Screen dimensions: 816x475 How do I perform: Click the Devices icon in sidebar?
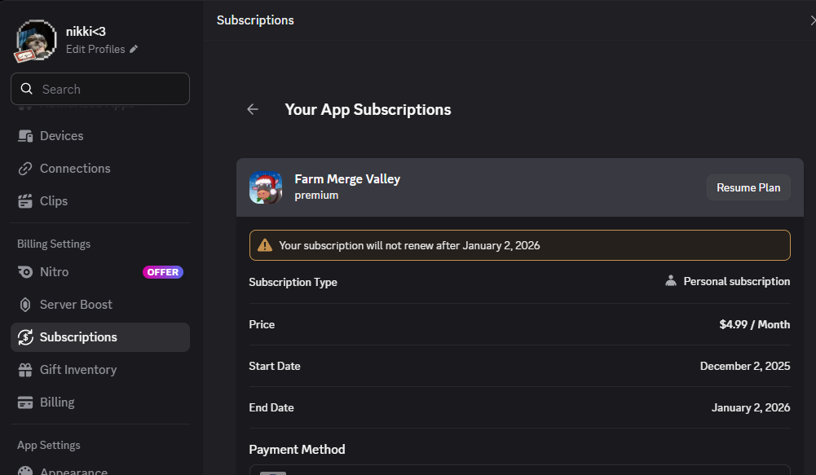(x=25, y=136)
